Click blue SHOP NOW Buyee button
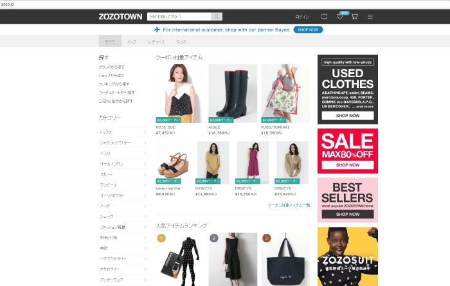Screen dimensions: 450x286 [308, 30]
